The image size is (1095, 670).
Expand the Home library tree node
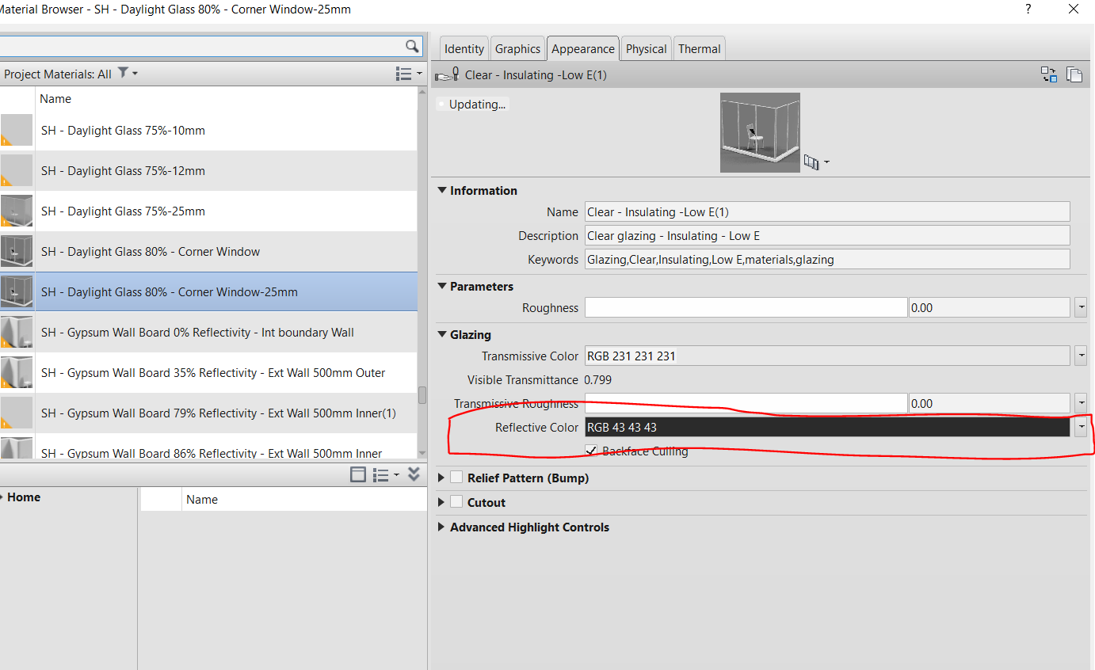2,497
